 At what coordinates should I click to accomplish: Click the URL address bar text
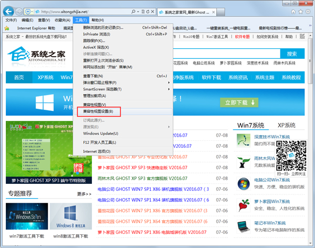click(x=65, y=12)
